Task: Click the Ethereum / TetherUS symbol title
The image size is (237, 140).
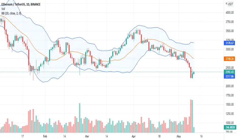Action: [x=13, y=4]
